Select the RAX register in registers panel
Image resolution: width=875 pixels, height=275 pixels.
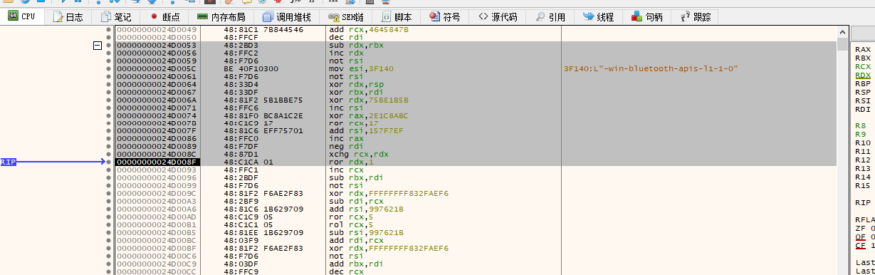click(x=862, y=49)
